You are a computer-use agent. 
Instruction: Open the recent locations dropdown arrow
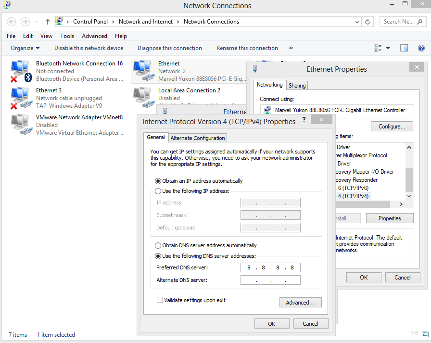pyautogui.click(x=37, y=22)
